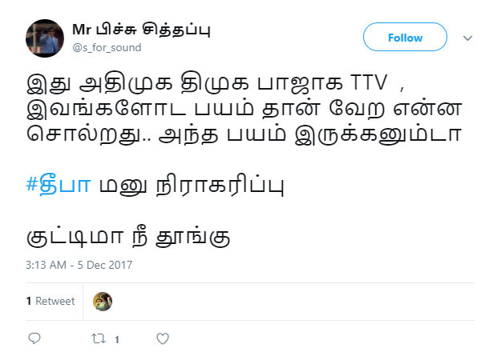Follow the @s_for_sound account

tap(405, 37)
